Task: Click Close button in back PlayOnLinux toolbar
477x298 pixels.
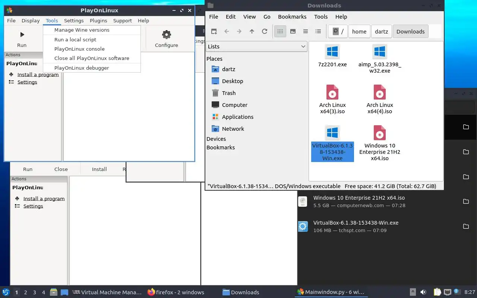Action: [x=61, y=169]
